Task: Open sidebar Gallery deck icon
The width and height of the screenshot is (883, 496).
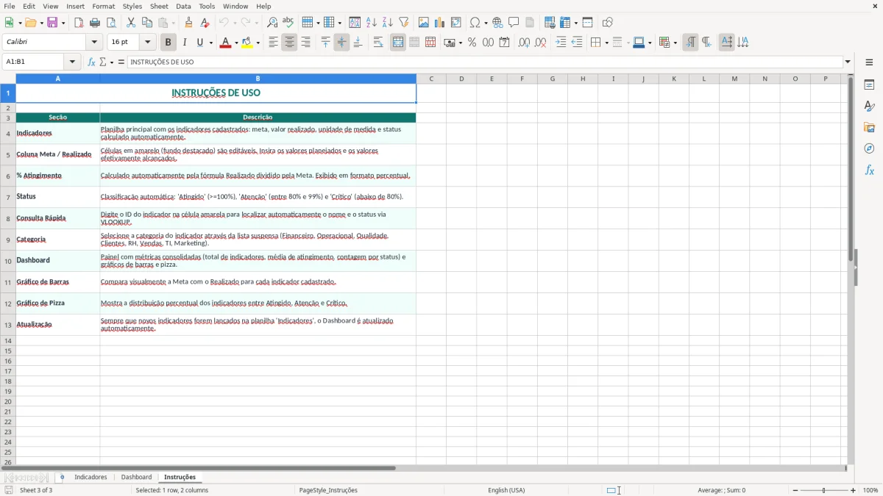Action: (x=870, y=128)
